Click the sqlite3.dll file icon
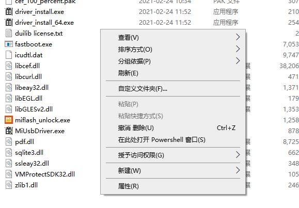Image resolution: width=299 pixels, height=208 pixels. point(9,153)
